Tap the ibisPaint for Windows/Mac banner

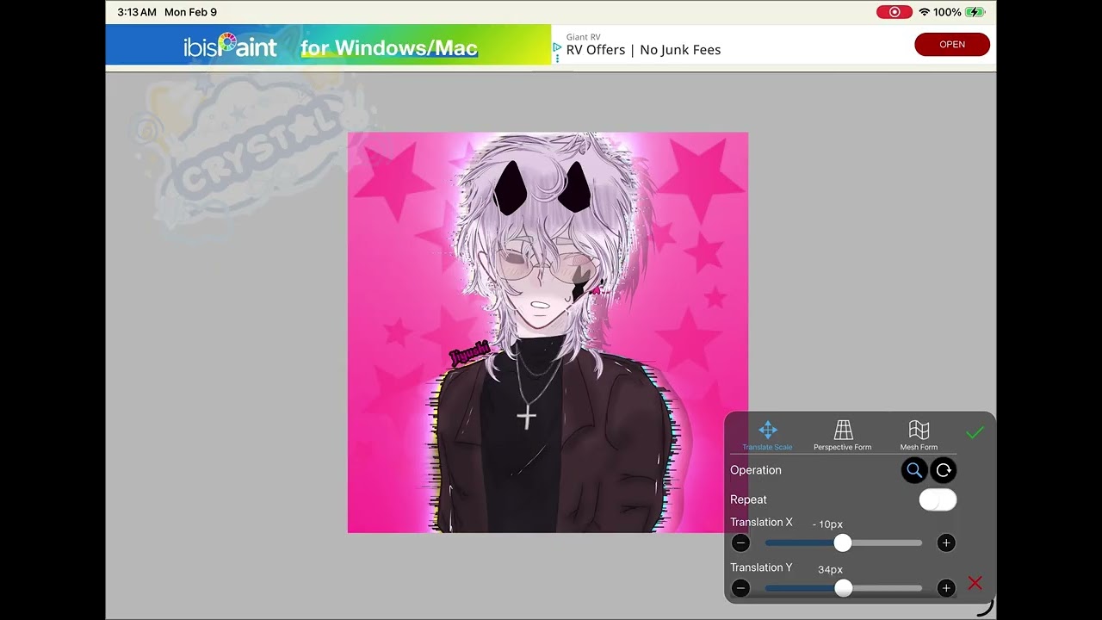[328, 45]
